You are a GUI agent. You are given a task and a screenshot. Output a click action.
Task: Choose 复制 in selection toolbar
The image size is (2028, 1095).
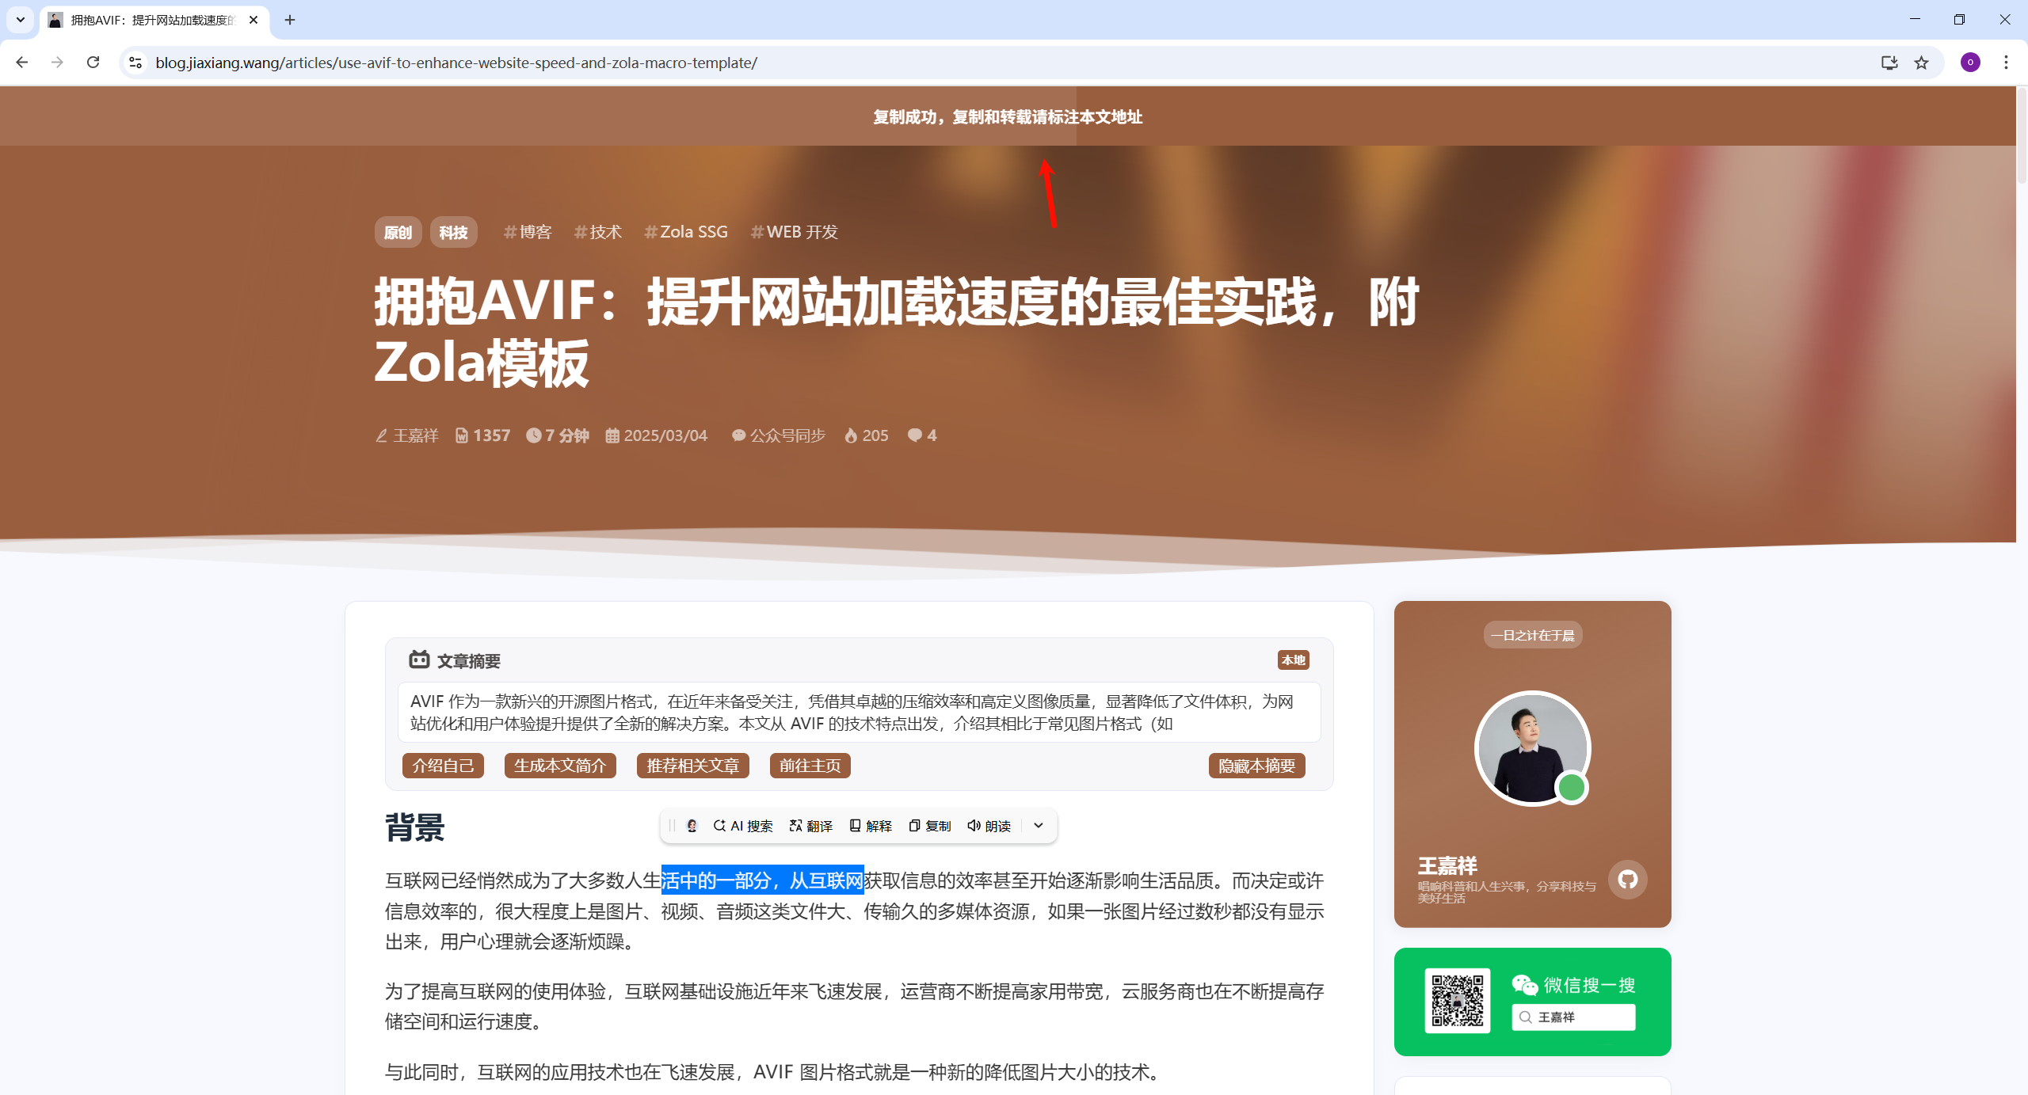pyautogui.click(x=929, y=826)
